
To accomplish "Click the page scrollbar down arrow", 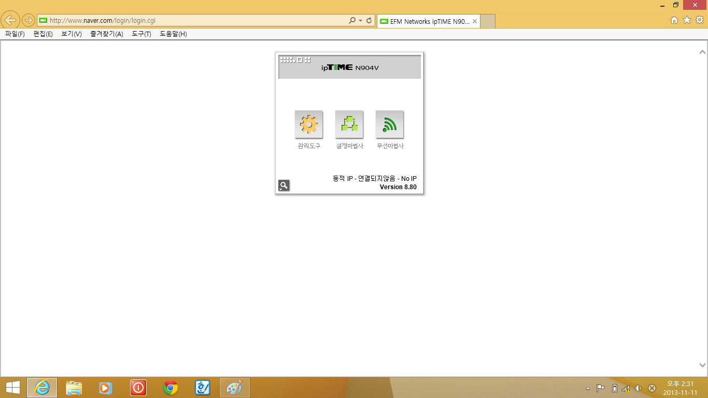I will [x=702, y=365].
